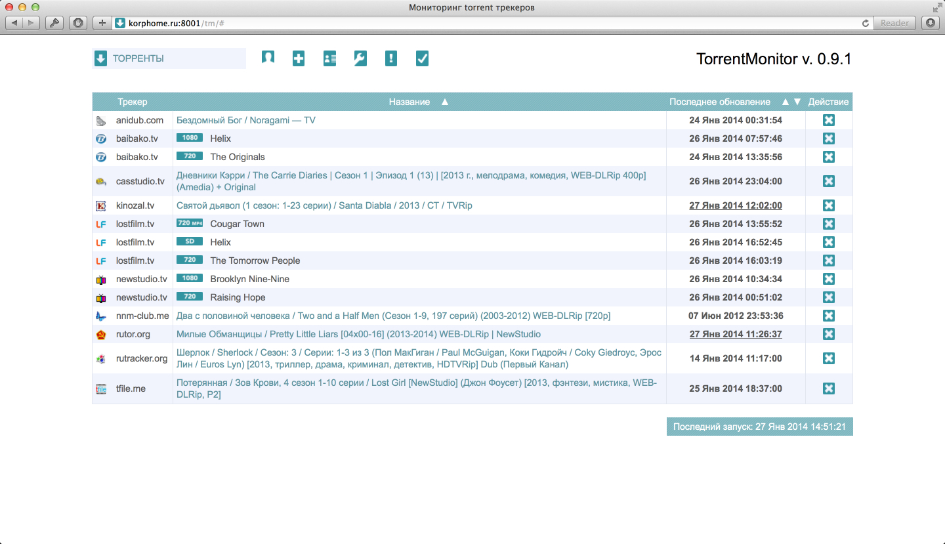Delete the Cougar Town entry
The image size is (945, 544).
829,224
